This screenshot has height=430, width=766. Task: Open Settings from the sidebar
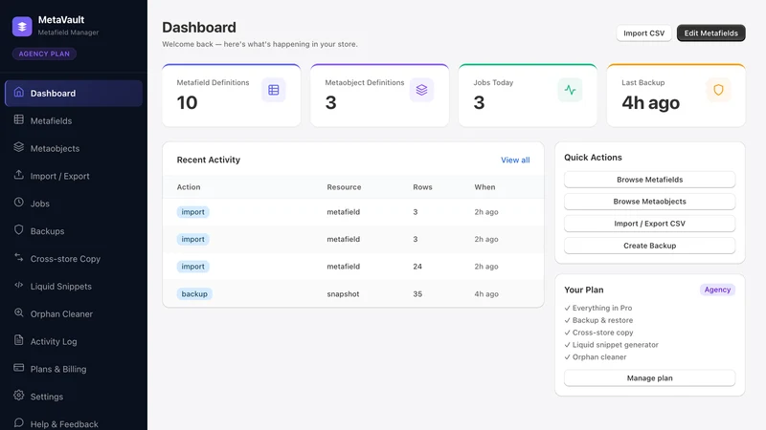(x=74, y=397)
